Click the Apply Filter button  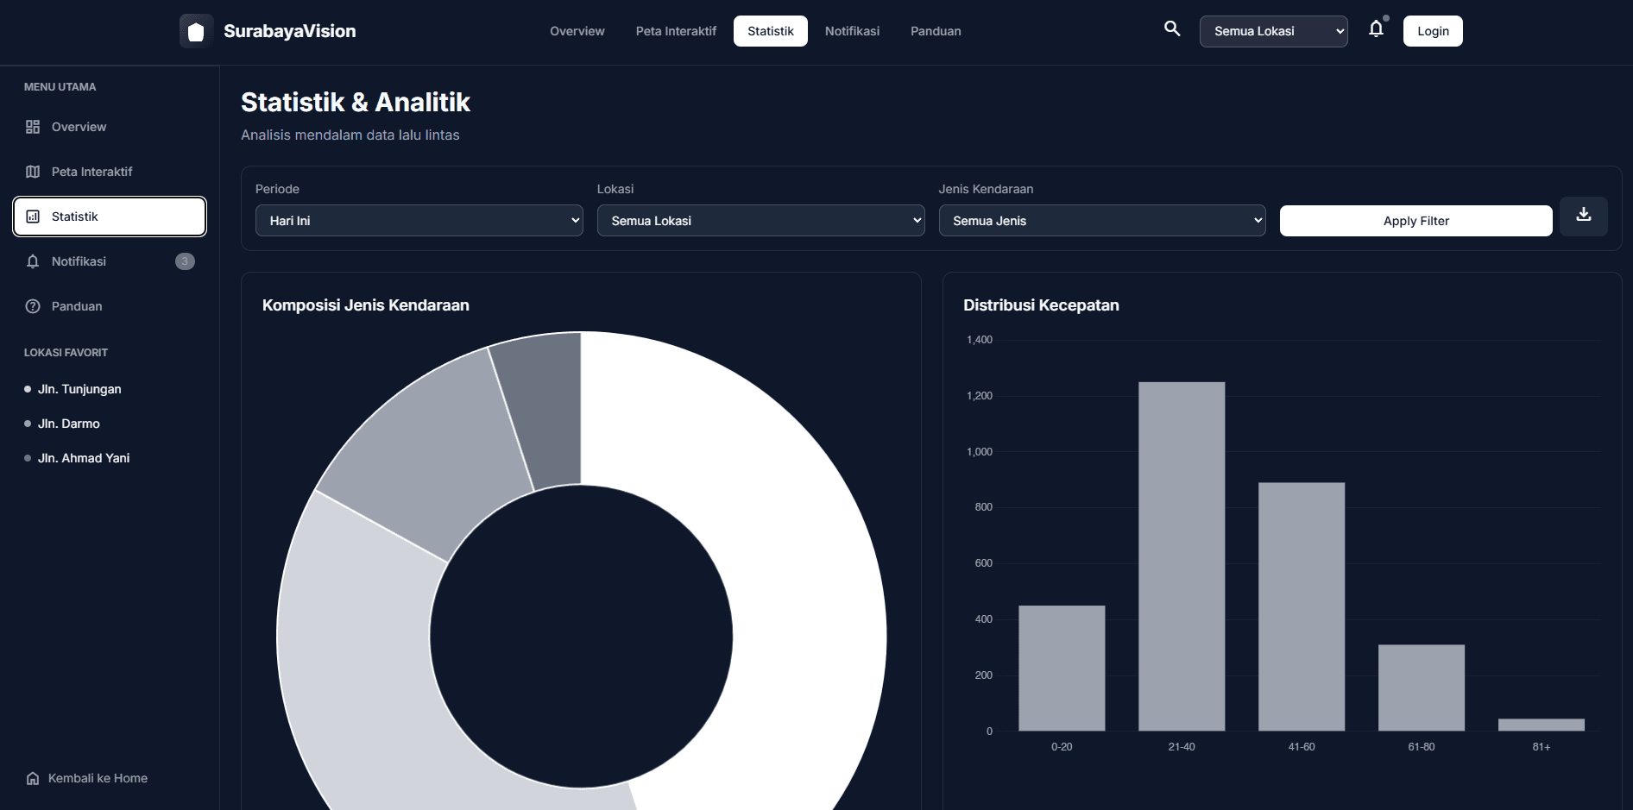[x=1415, y=220]
